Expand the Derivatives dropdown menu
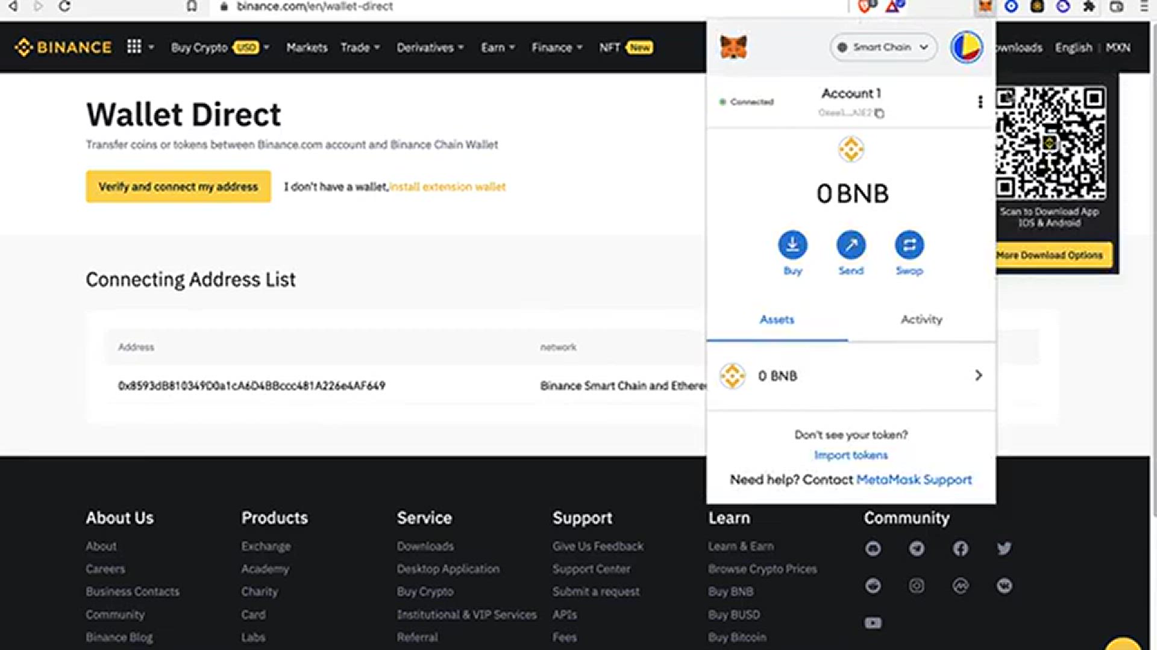 430,47
